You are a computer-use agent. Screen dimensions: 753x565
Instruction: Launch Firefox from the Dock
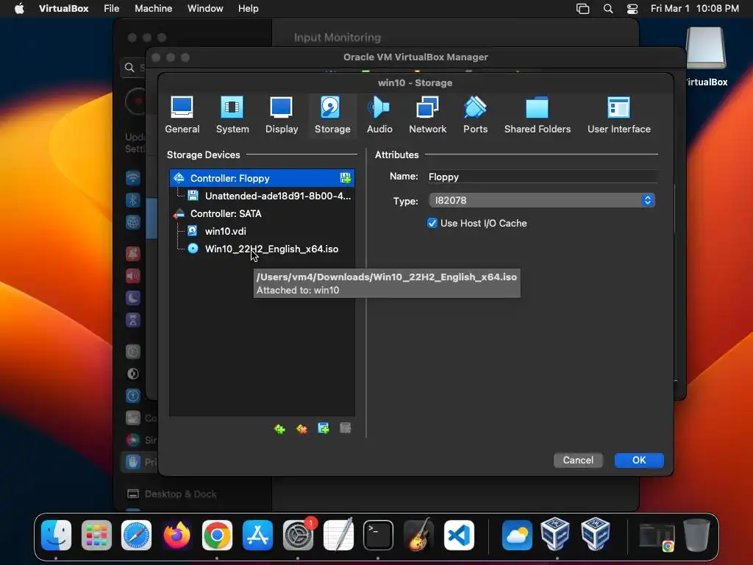(x=176, y=535)
